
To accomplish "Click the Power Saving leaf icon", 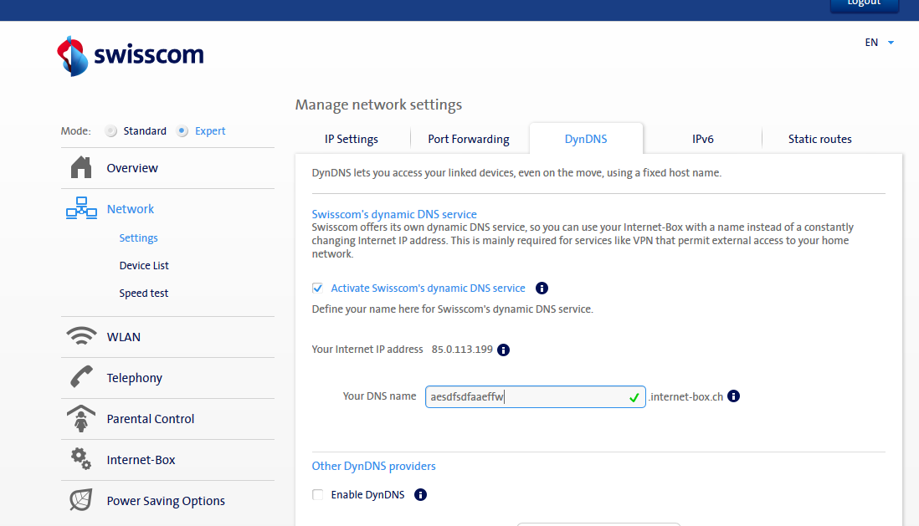I will click(x=81, y=500).
